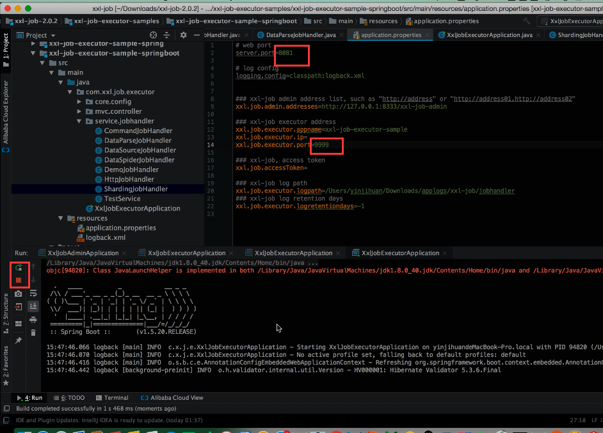603x433 pixels.
Task: Print the console output
Action: (33, 319)
